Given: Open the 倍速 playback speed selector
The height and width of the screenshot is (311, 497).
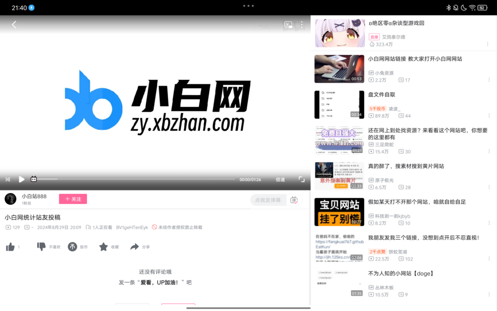Looking at the screenshot, I should pyautogui.click(x=280, y=179).
